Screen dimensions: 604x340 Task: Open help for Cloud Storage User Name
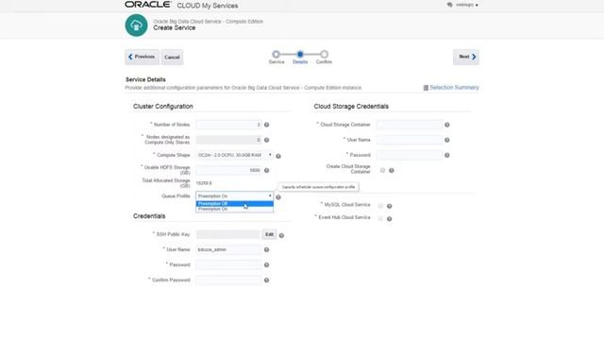coord(446,140)
